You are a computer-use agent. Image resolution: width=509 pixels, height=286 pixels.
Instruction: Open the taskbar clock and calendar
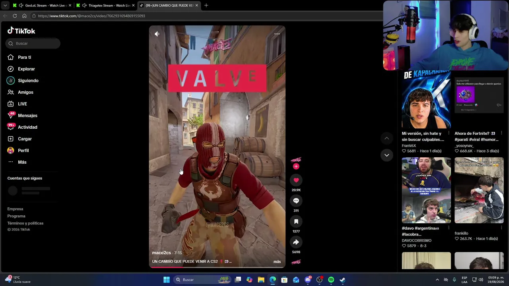tap(496, 280)
